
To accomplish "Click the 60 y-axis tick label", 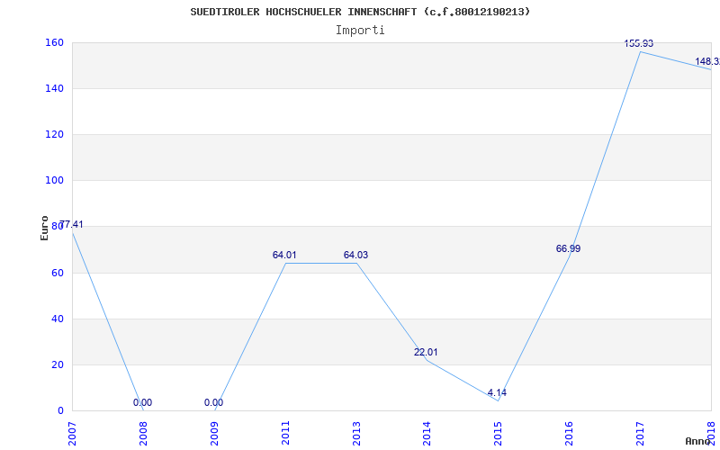I will [x=58, y=273].
